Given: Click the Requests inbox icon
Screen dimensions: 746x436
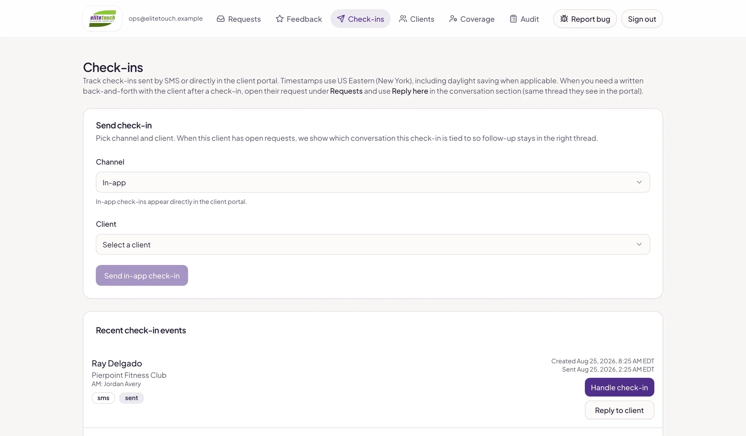Looking at the screenshot, I should click(221, 19).
